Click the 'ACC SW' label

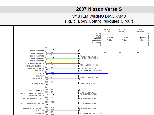(41, 74)
